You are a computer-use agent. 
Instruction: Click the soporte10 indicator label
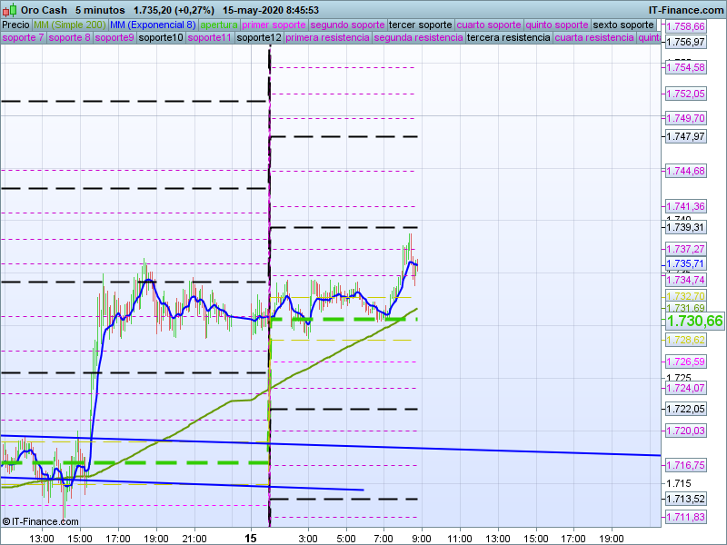(x=161, y=38)
